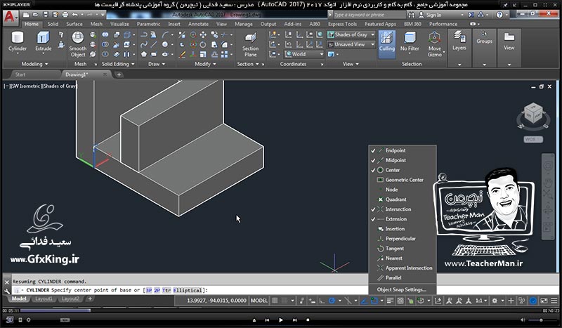Toggle Extension object snap
Viewport: 562px width, 328px height.
pos(402,218)
